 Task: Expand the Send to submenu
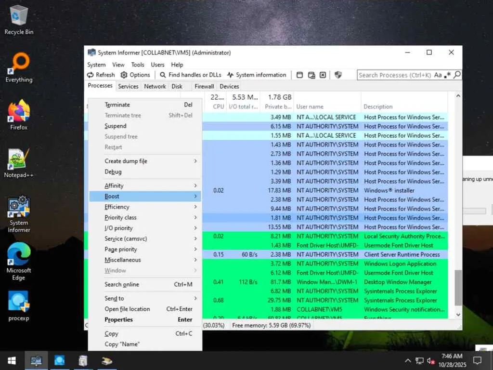point(145,298)
